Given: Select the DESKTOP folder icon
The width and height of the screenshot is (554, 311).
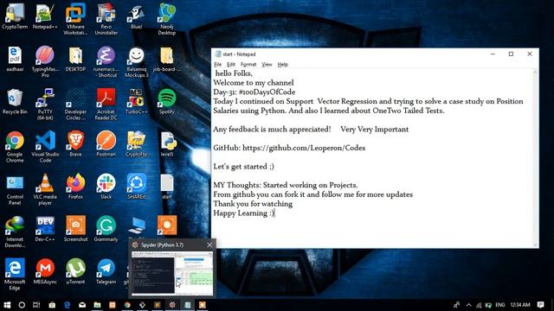Looking at the screenshot, I should click(75, 59).
